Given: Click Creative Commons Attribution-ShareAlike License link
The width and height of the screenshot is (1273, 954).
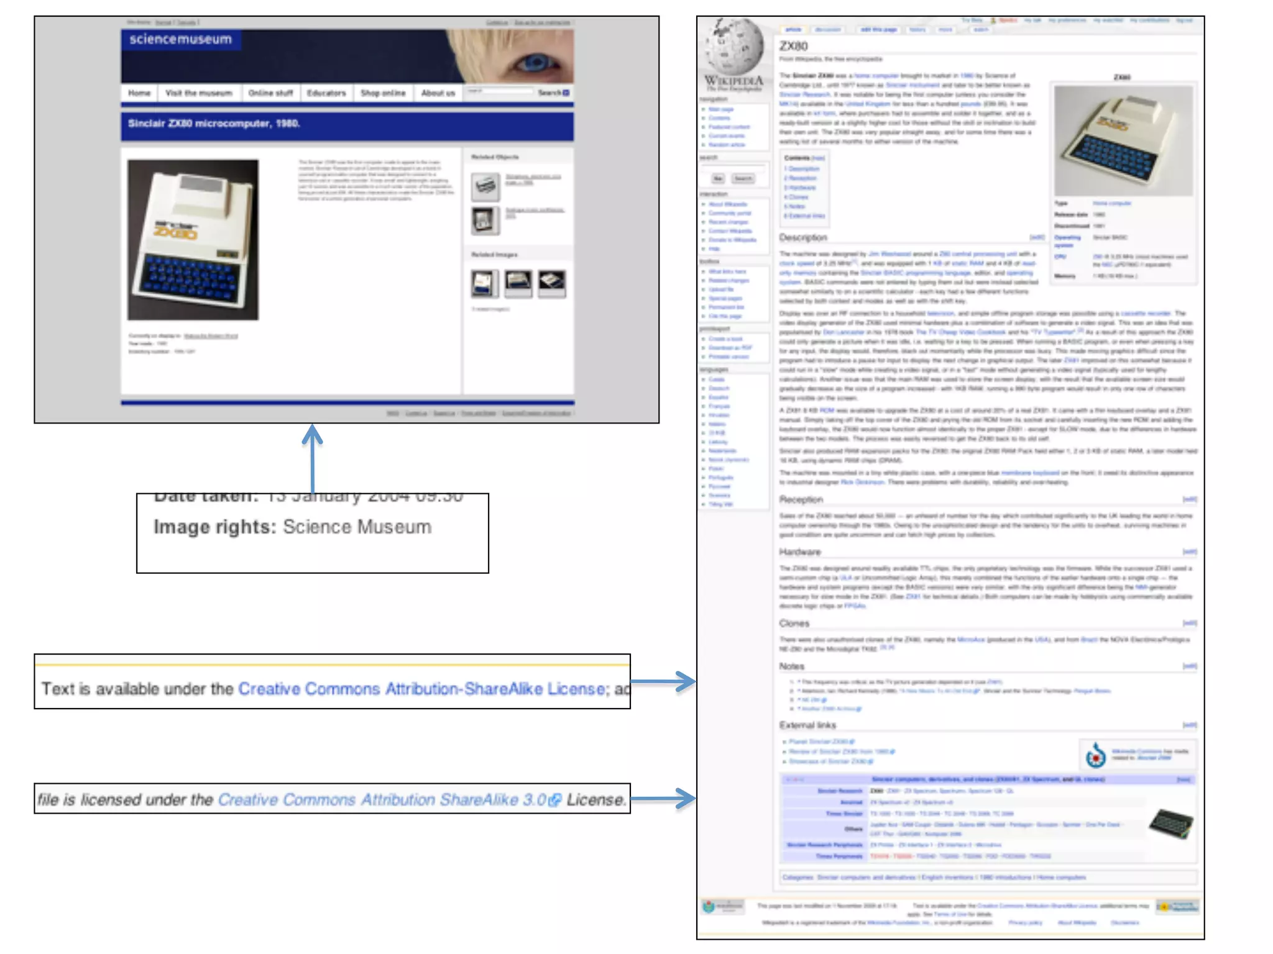Looking at the screenshot, I should [421, 689].
